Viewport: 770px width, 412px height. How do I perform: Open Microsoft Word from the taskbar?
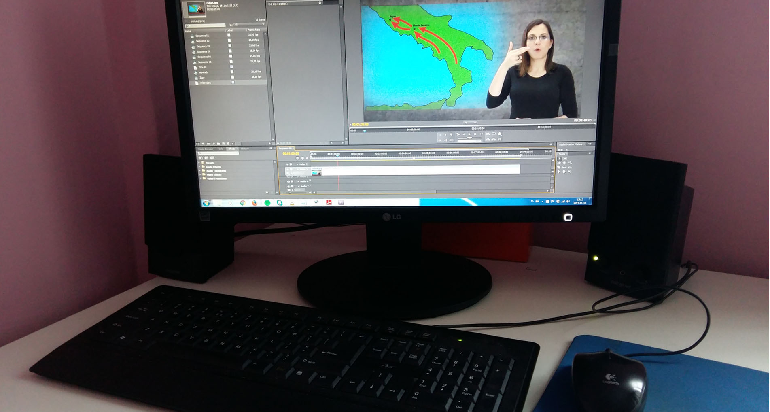(316, 202)
